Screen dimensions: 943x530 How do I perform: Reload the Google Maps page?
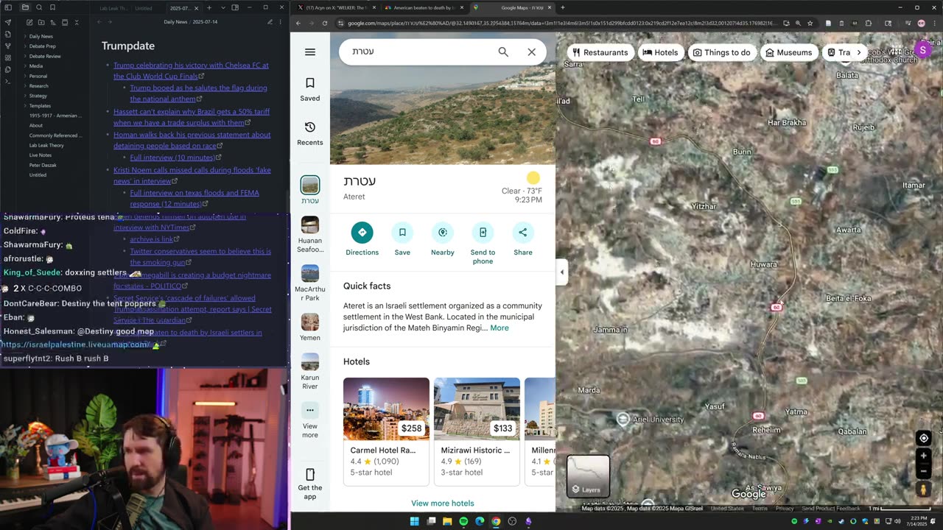(325, 23)
